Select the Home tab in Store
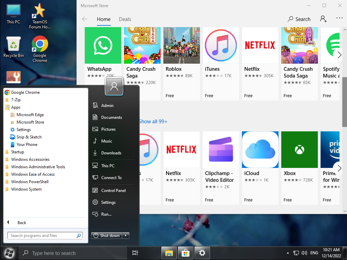347x260 pixels. click(103, 19)
